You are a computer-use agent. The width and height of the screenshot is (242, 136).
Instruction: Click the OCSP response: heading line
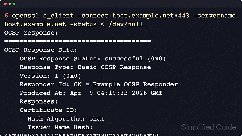tap(31, 33)
